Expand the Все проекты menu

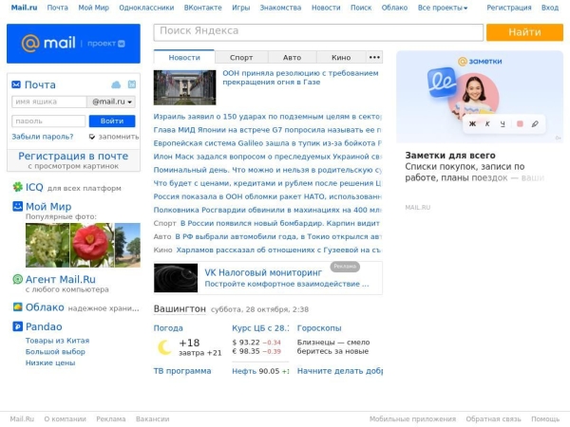tap(443, 8)
